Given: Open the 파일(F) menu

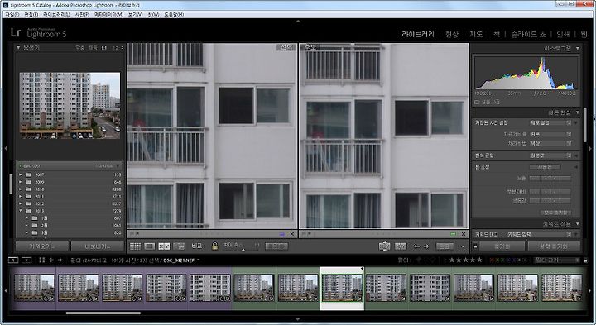Looking at the screenshot, I should point(12,14).
